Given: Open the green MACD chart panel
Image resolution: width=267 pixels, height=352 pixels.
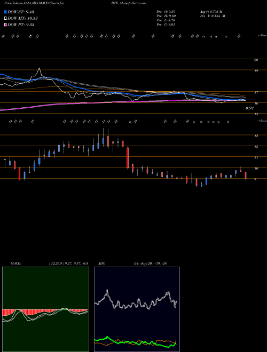Looking at the screenshot, I should tap(45, 309).
